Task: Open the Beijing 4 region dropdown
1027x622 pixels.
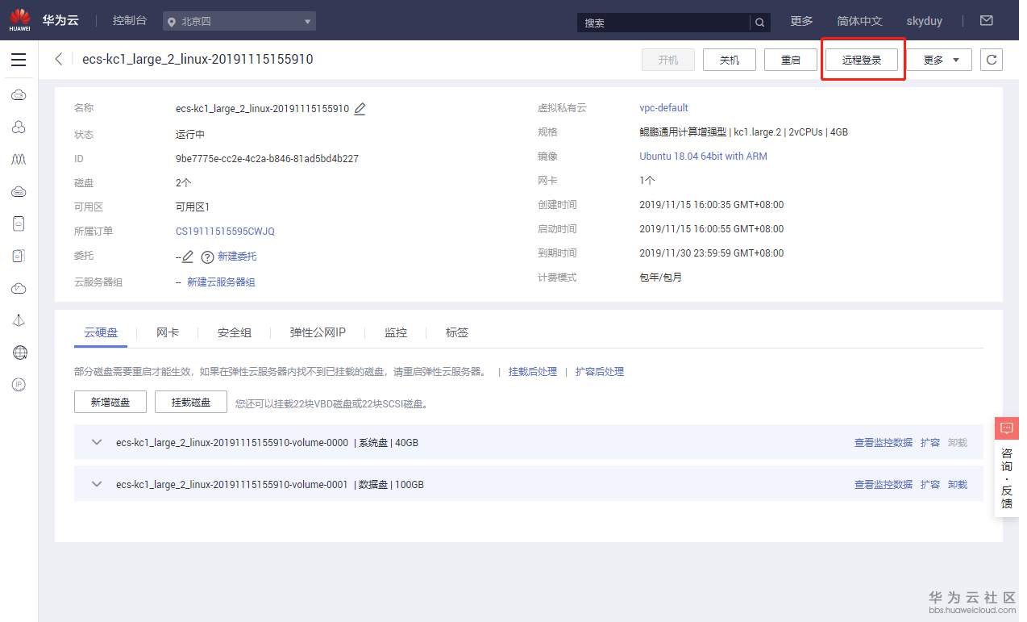Action: click(x=239, y=22)
